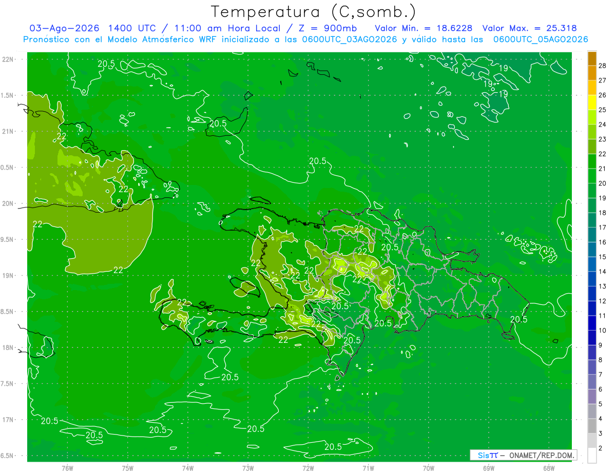
Task: Click the colorbar label "2"
Action: pos(600,448)
